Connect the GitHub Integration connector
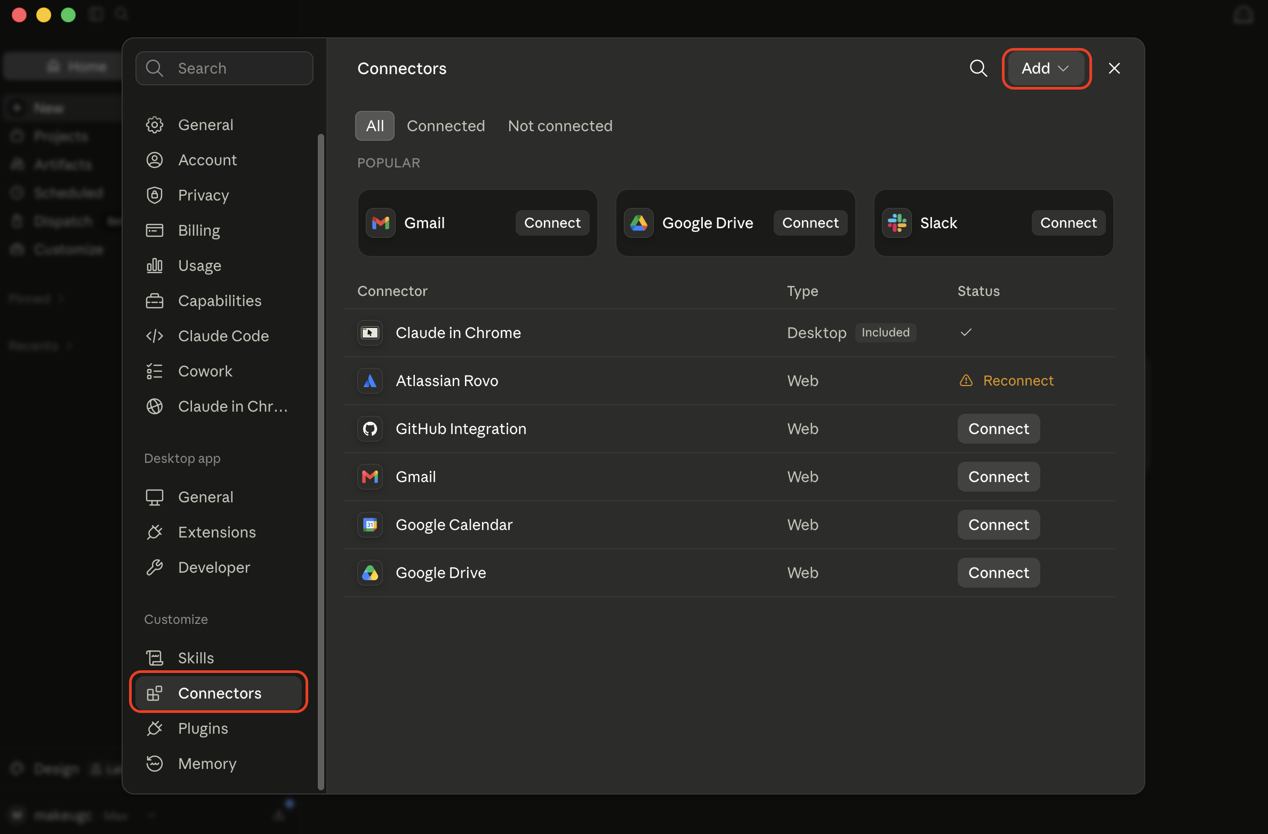This screenshot has width=1268, height=834. (999, 429)
